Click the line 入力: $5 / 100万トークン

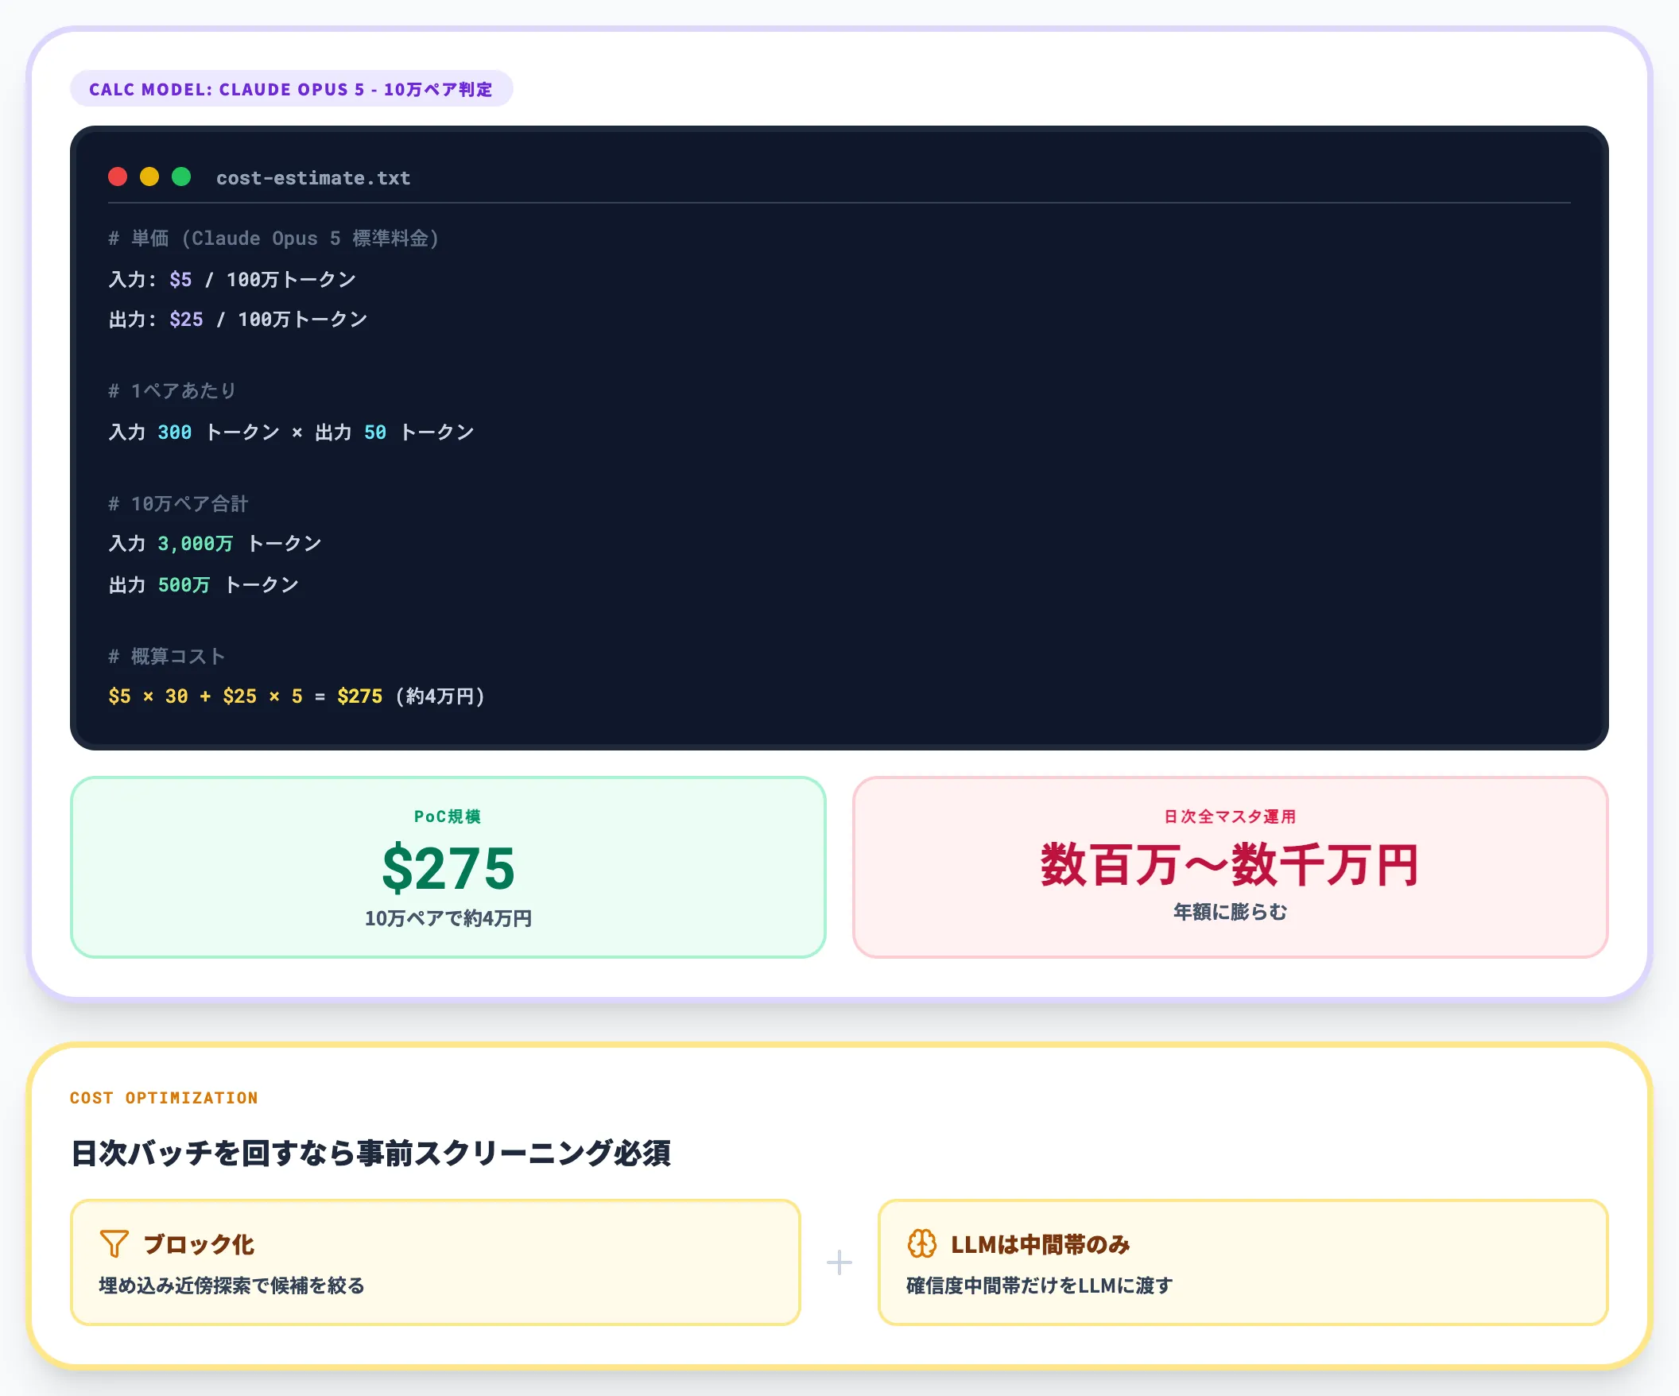pos(232,279)
